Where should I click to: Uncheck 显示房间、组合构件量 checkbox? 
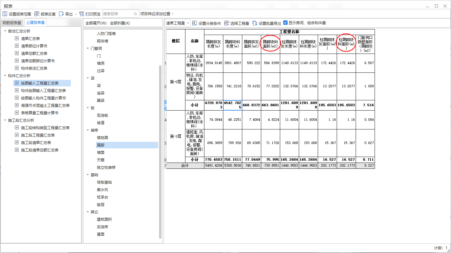point(285,23)
